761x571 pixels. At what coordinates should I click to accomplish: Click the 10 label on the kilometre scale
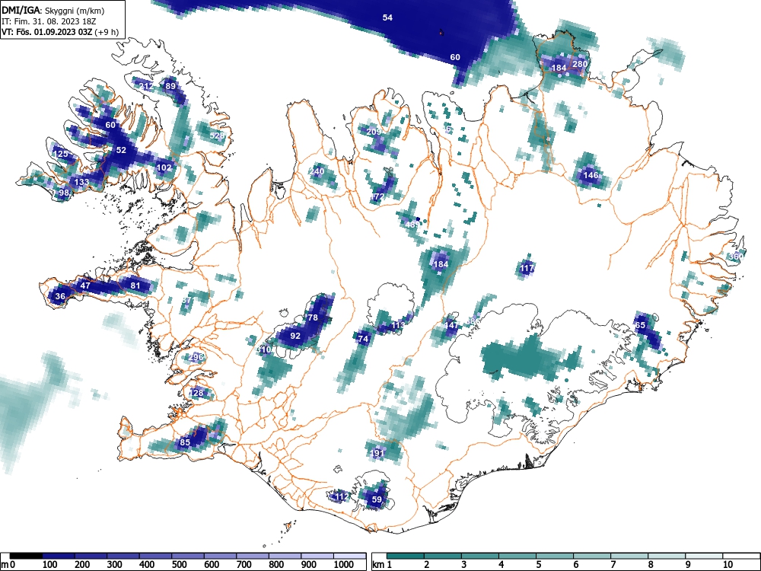tap(728, 565)
